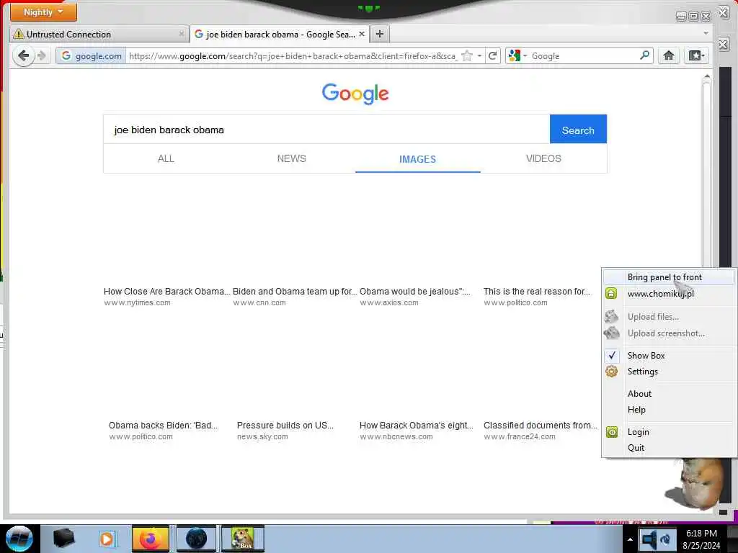The width and height of the screenshot is (738, 553).
Task: Choose Quit from context menu
Action: pos(669,448)
